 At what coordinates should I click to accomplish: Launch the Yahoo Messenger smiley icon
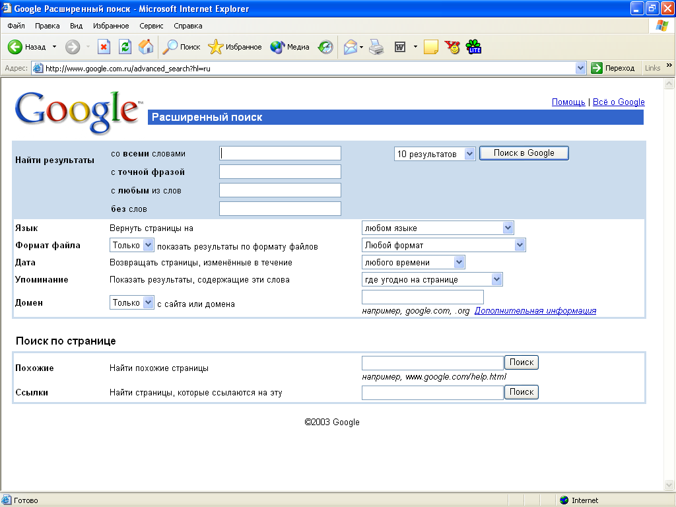click(452, 47)
